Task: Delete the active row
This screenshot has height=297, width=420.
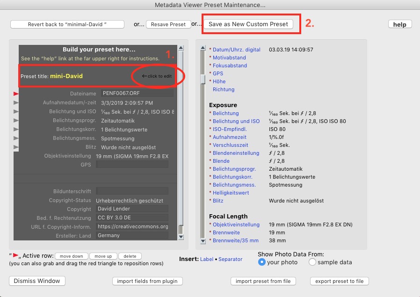Action: [x=130, y=256]
